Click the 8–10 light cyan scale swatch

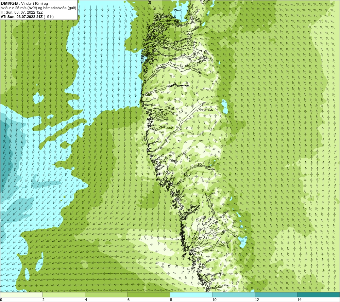(x=191, y=295)
